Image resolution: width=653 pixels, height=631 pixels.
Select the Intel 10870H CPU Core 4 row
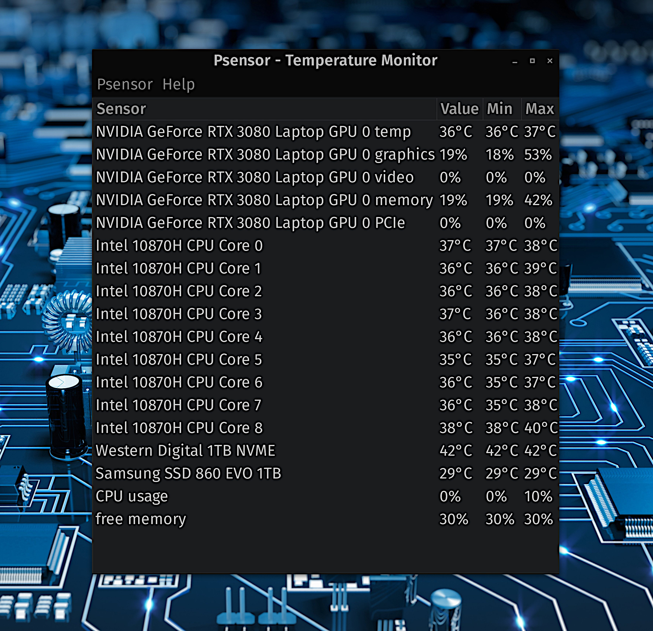(326, 337)
